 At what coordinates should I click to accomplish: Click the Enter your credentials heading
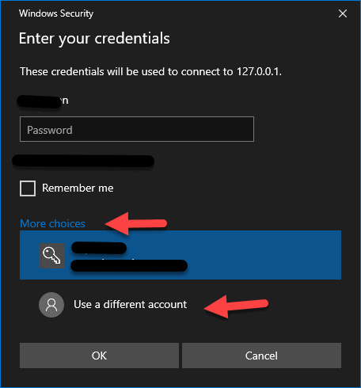coord(94,39)
